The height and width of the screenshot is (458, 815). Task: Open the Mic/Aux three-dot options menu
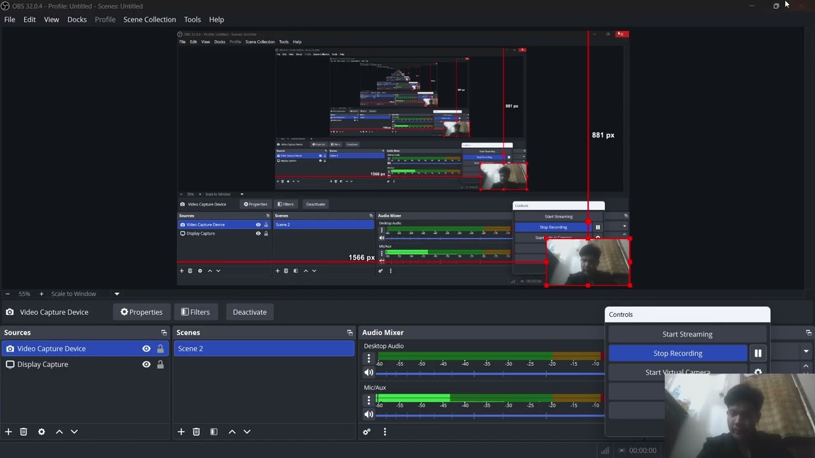tap(369, 400)
